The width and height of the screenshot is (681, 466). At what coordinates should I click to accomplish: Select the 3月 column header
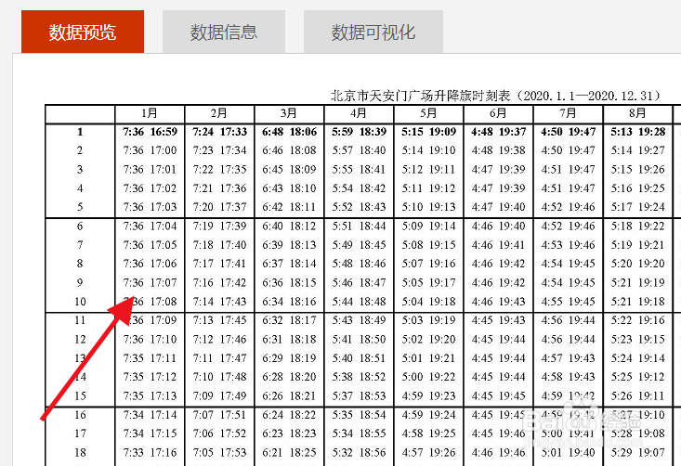[x=289, y=113]
